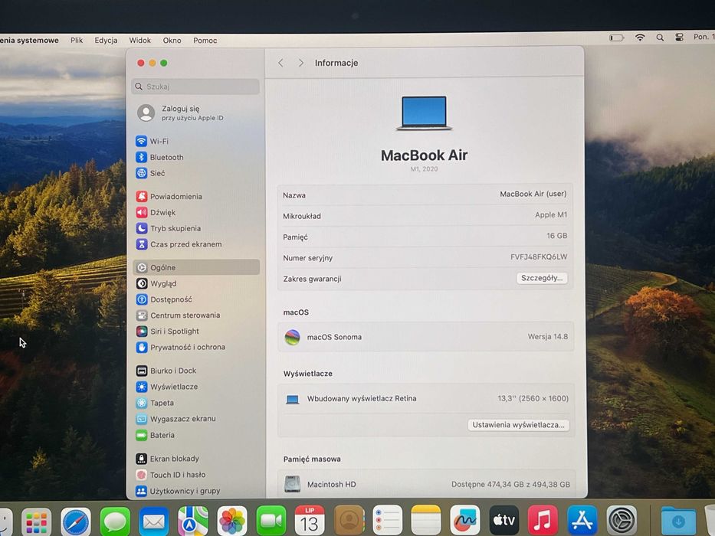Open Bluetooth settings in sidebar
This screenshot has height=536, width=715.
tap(159, 157)
